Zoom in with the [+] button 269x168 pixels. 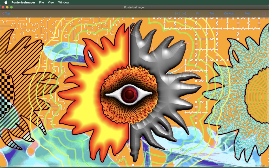[x=177, y=14]
